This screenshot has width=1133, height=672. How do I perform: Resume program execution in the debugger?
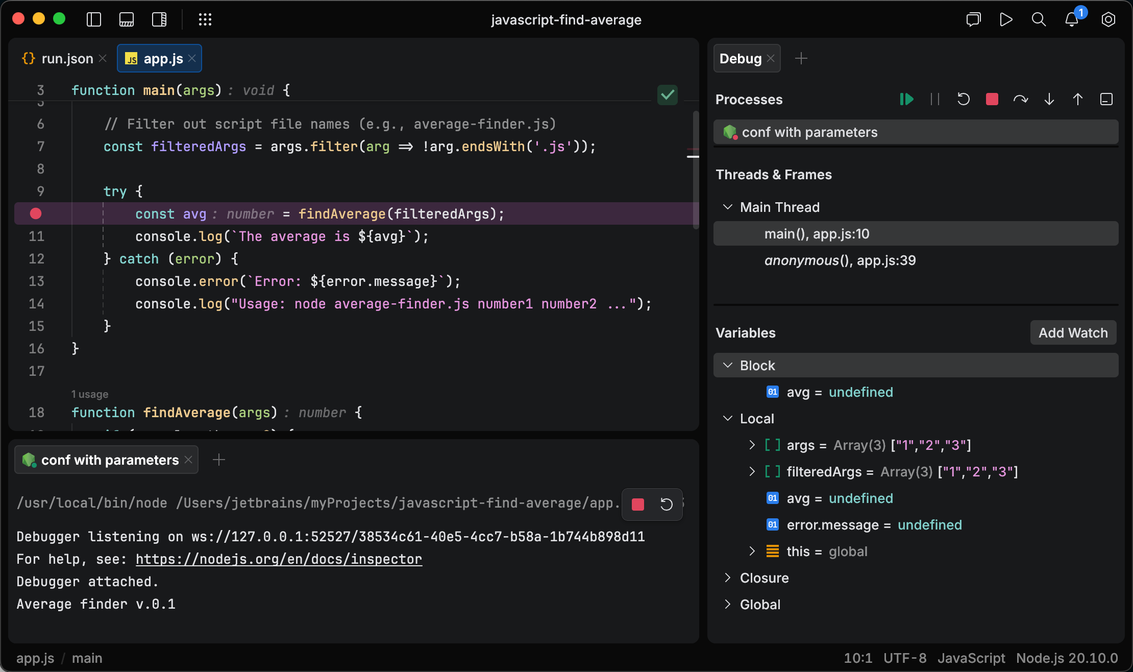[x=906, y=99]
